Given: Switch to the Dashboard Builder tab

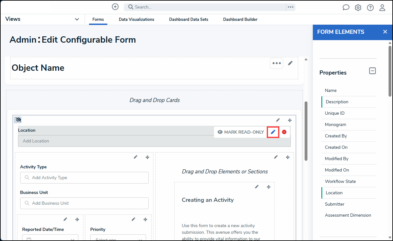Looking at the screenshot, I should coord(240,19).
